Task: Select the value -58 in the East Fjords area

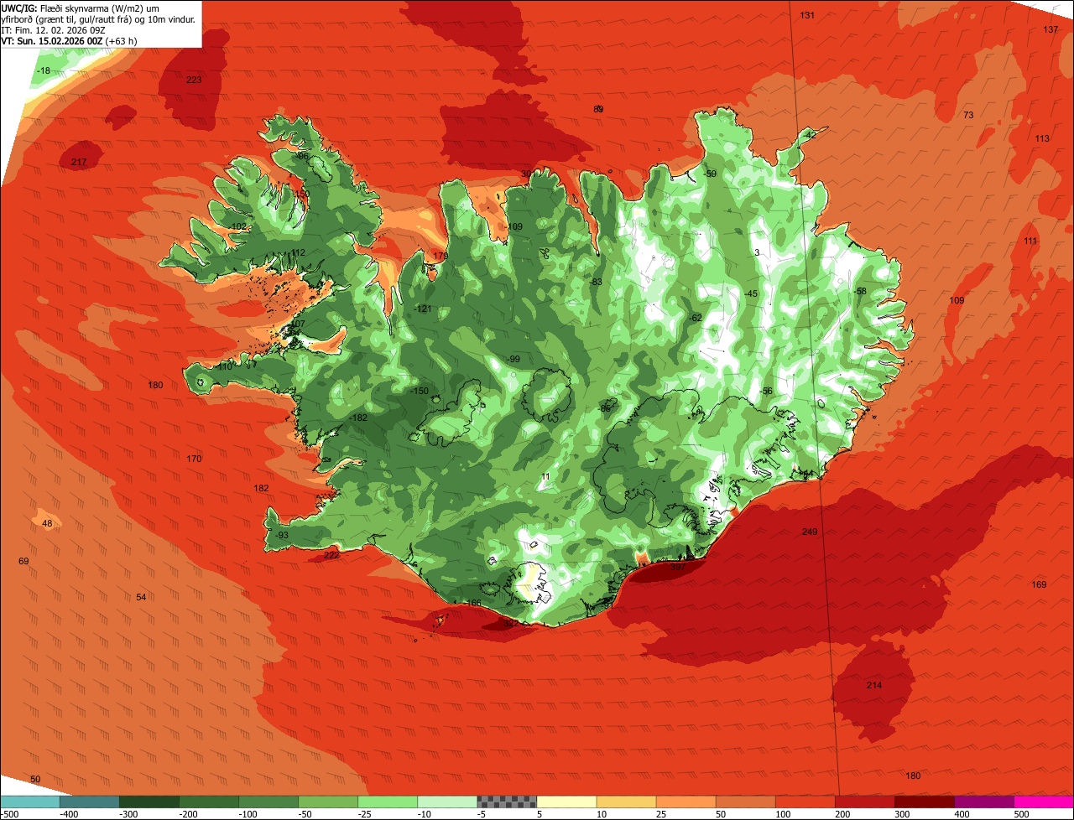Action: click(x=858, y=291)
